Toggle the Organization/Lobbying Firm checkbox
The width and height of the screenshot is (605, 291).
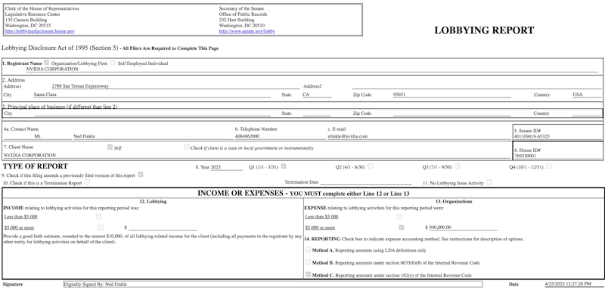click(47, 63)
